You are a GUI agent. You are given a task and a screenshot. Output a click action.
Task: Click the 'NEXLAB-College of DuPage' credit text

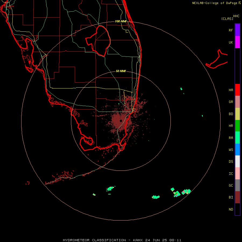(215, 3)
